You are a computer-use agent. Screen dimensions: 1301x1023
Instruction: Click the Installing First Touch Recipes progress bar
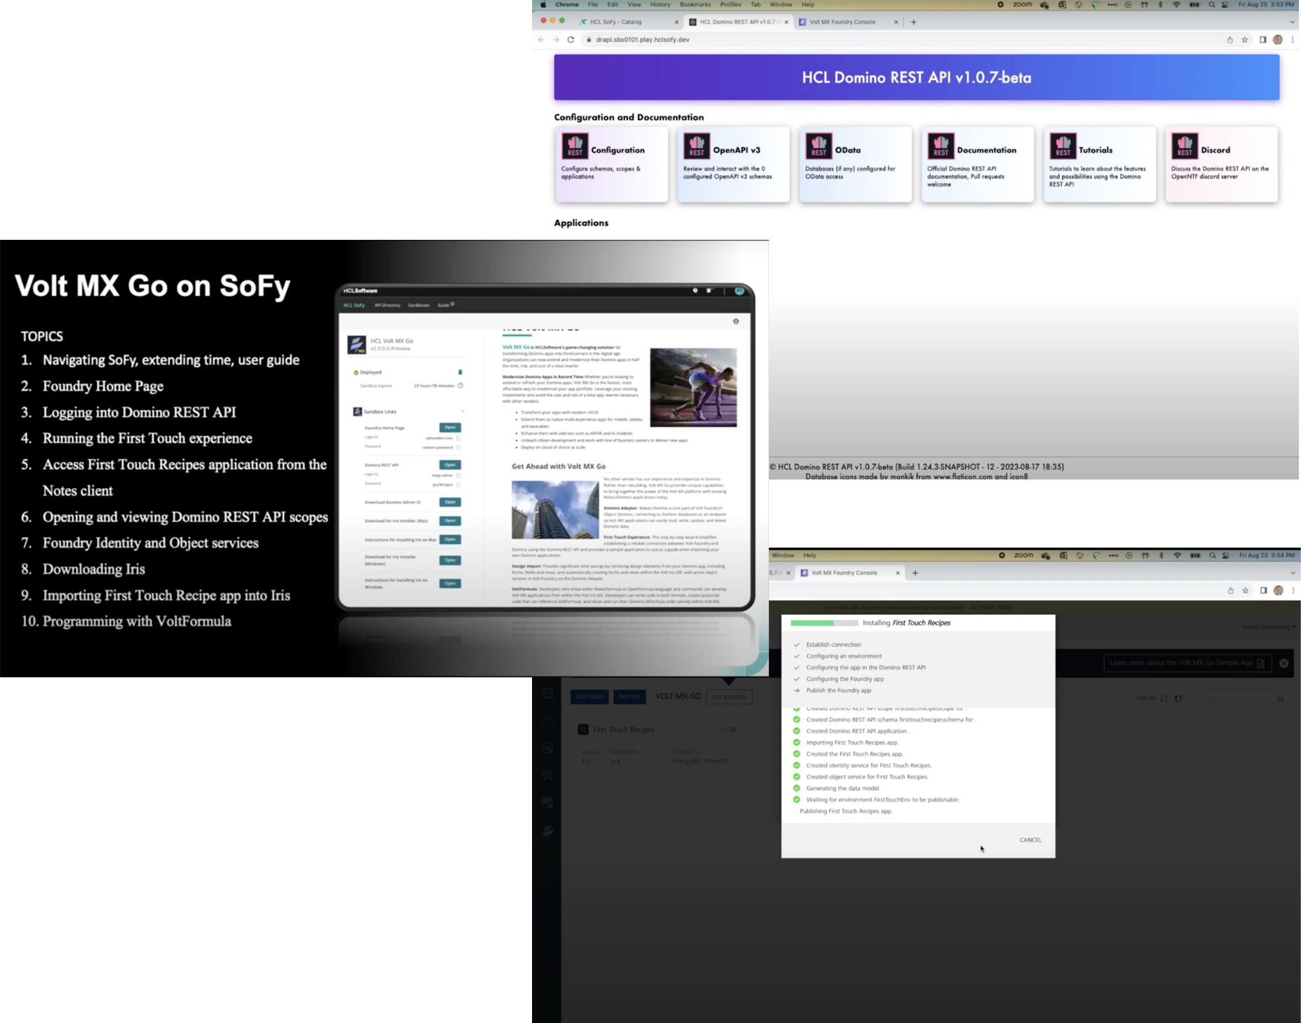pos(824,623)
